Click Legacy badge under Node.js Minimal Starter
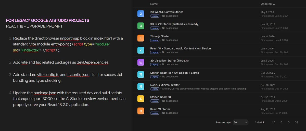Viewport: 306px width, 131px height. pos(155,89)
